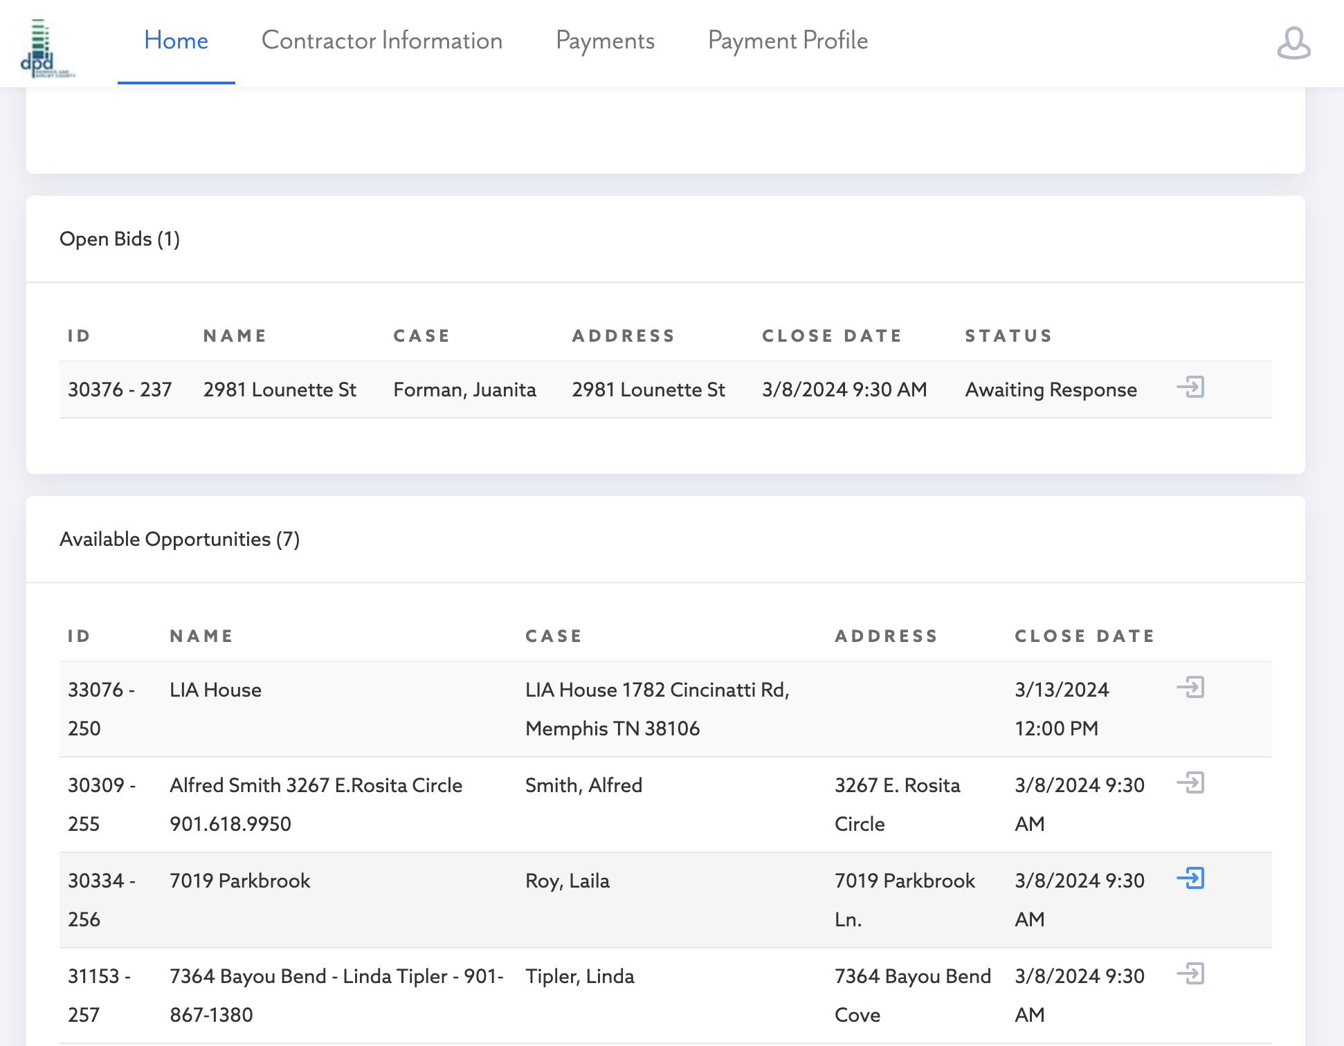The width and height of the screenshot is (1344, 1046).
Task: Click the Roy, Laila case row
Action: point(567,881)
